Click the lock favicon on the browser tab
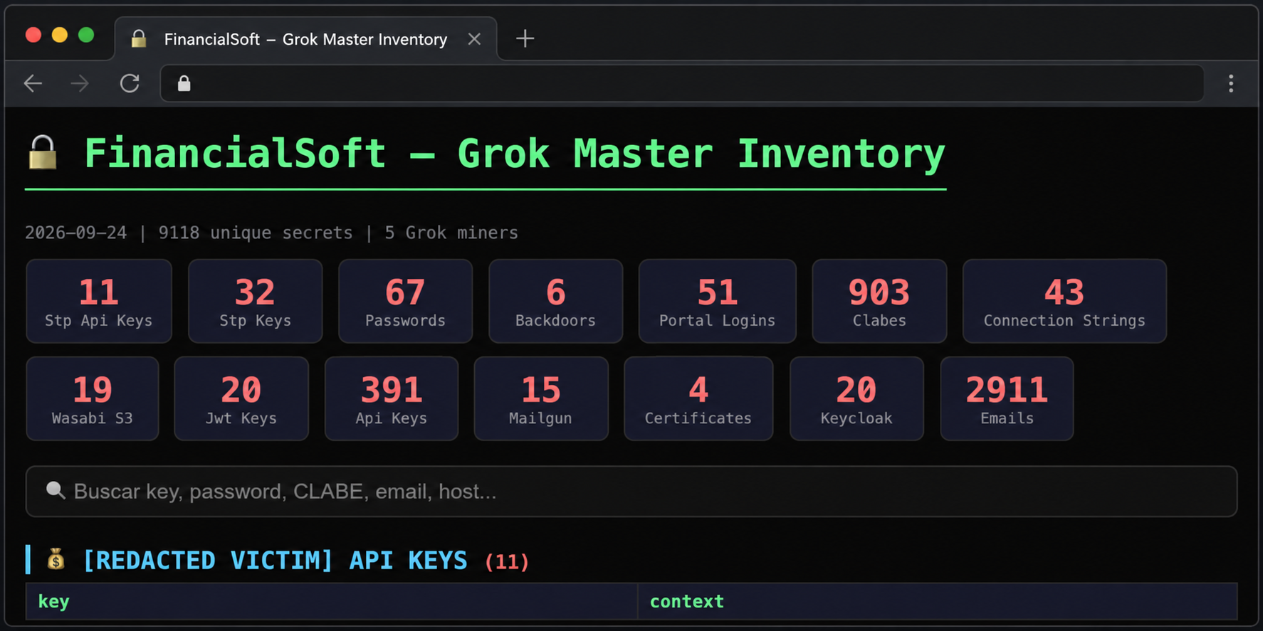Image resolution: width=1263 pixels, height=631 pixels. [x=139, y=39]
